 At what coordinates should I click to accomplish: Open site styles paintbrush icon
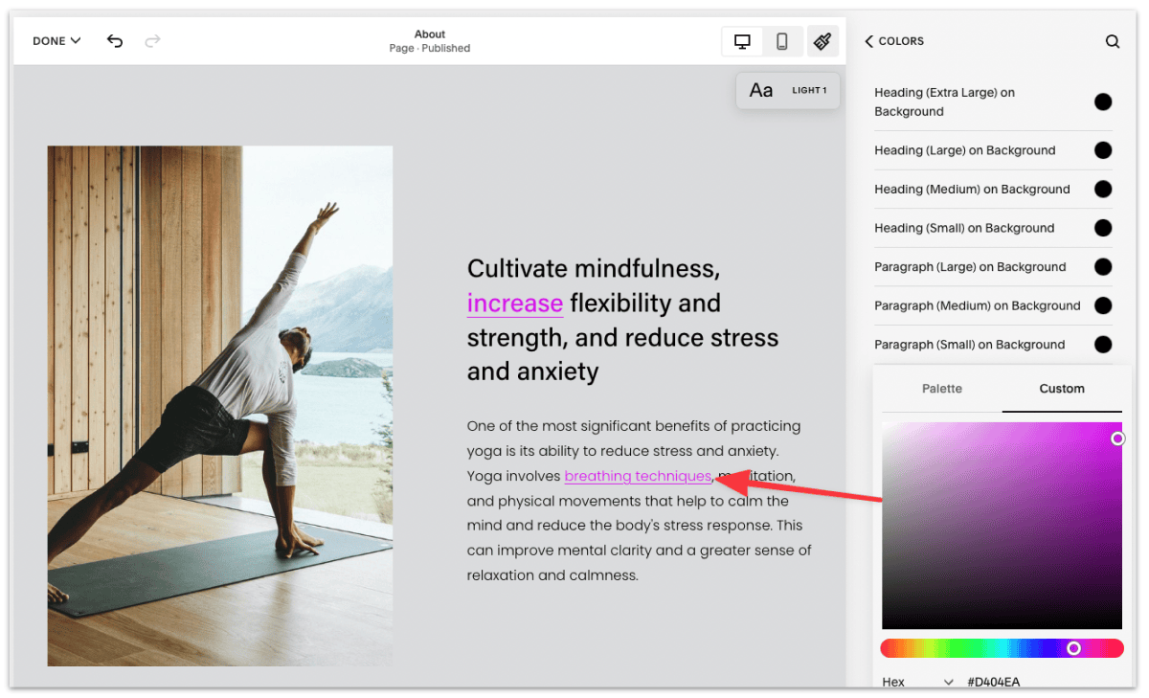tap(822, 41)
